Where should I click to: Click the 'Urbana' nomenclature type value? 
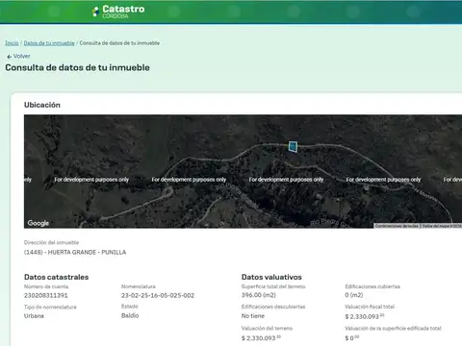[x=34, y=316]
